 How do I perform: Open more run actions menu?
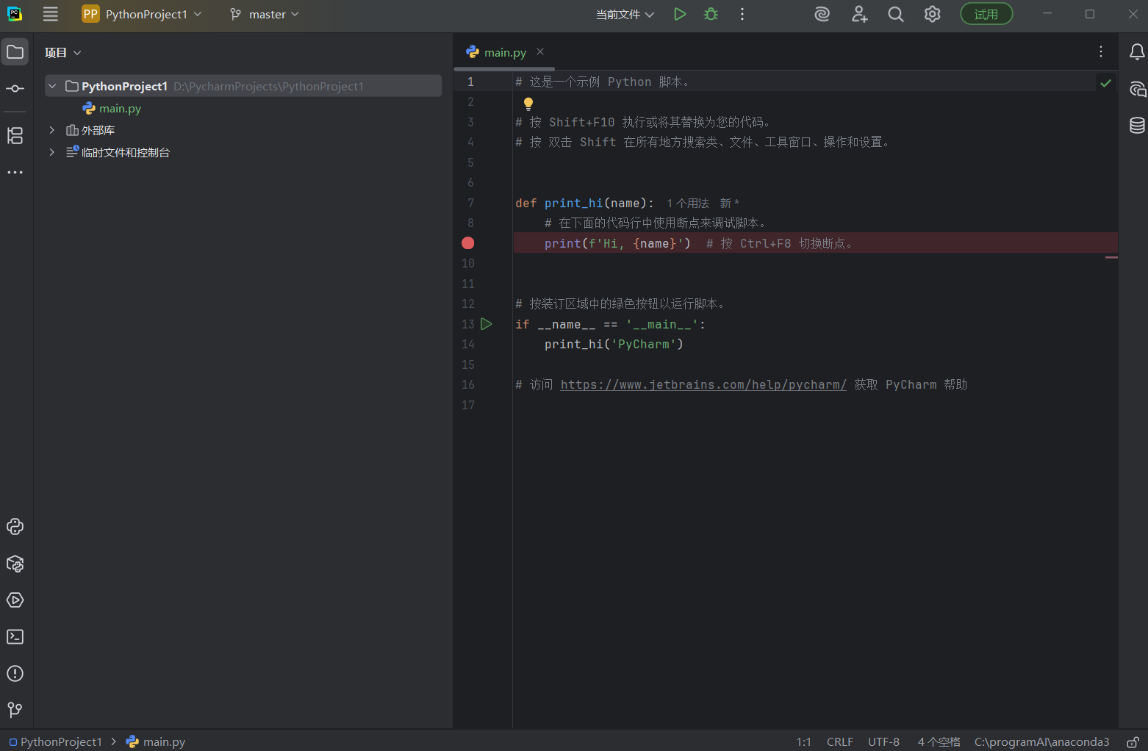pos(742,14)
